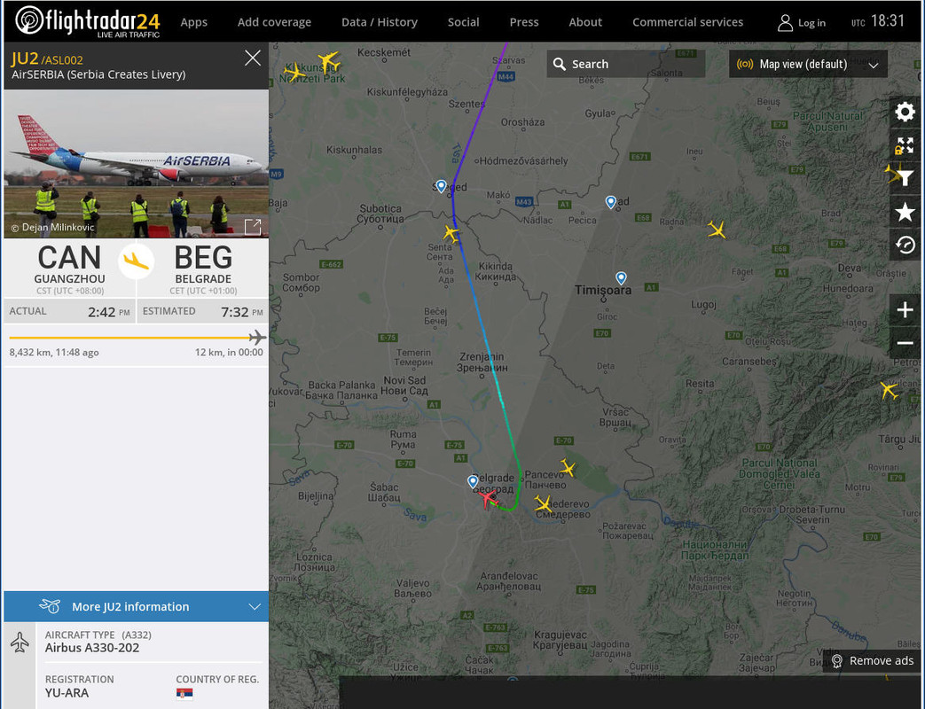
Task: Click the yellow aircraft near Senta
Action: (451, 233)
